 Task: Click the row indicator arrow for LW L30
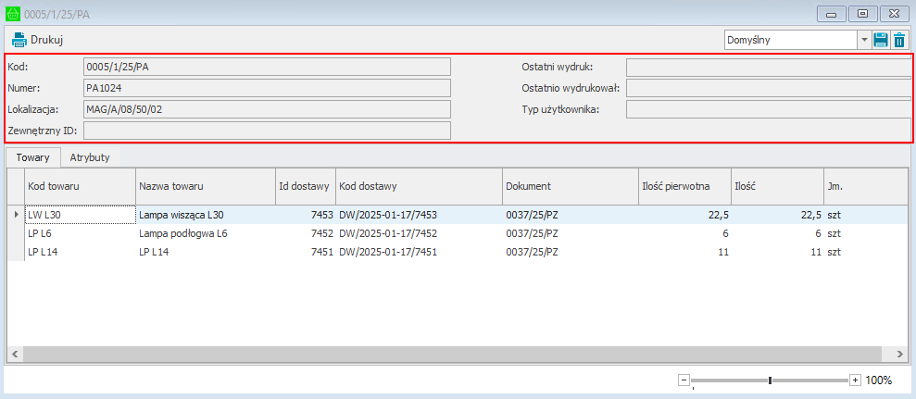coord(15,215)
